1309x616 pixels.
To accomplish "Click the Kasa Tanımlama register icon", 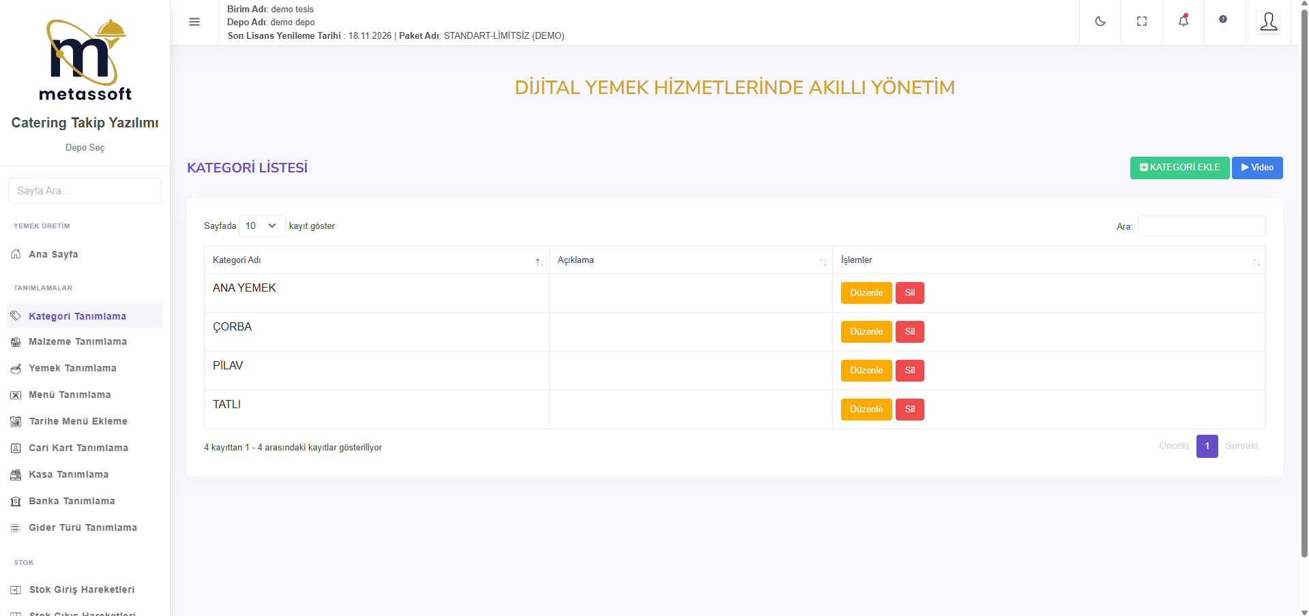I will pyautogui.click(x=16, y=475).
